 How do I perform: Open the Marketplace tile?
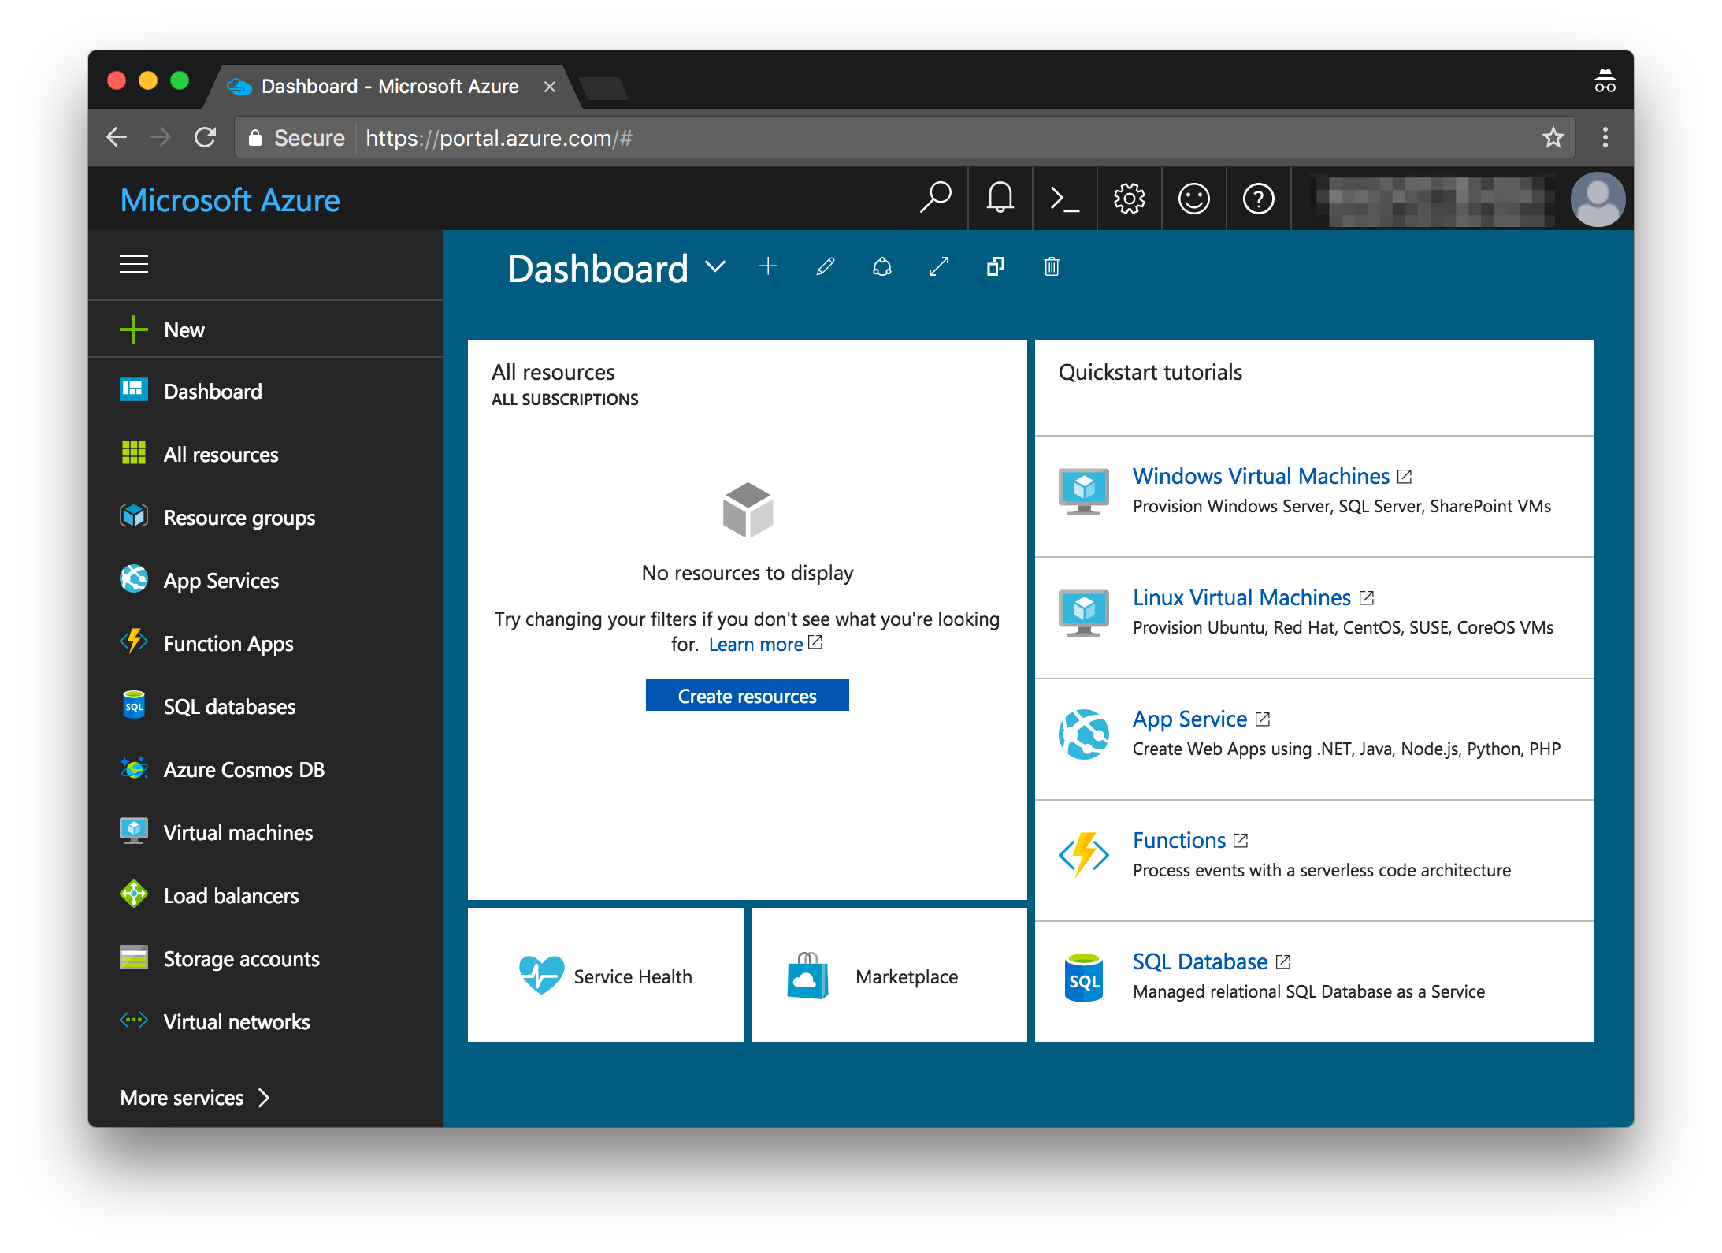click(889, 976)
